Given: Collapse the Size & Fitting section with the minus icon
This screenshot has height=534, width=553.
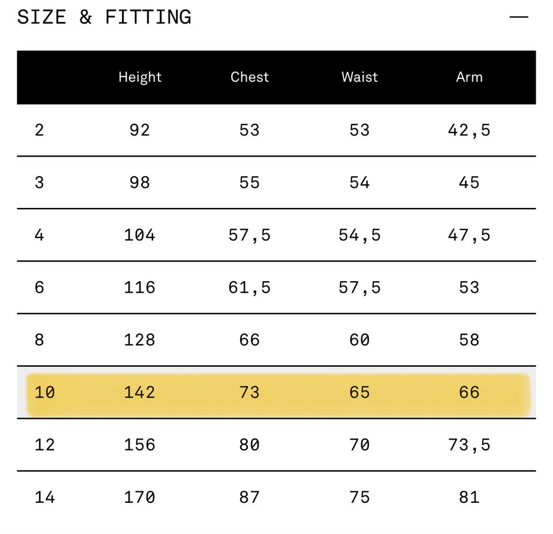Looking at the screenshot, I should coord(518,17).
